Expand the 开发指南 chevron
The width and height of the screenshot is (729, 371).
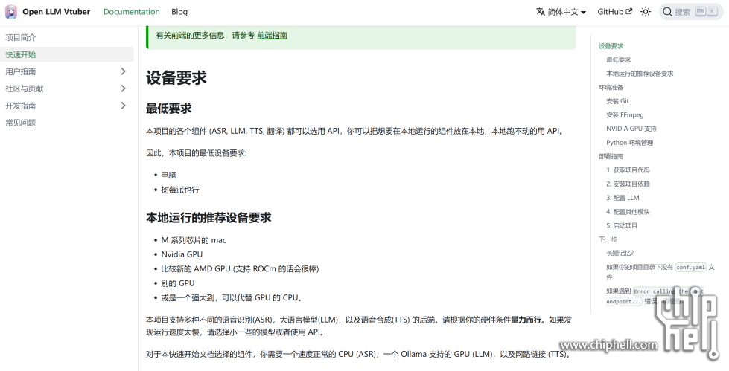123,106
